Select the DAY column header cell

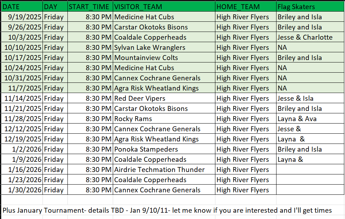55,7
